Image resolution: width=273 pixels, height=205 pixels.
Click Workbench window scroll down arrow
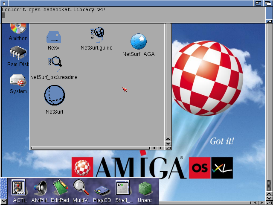[269, 198]
